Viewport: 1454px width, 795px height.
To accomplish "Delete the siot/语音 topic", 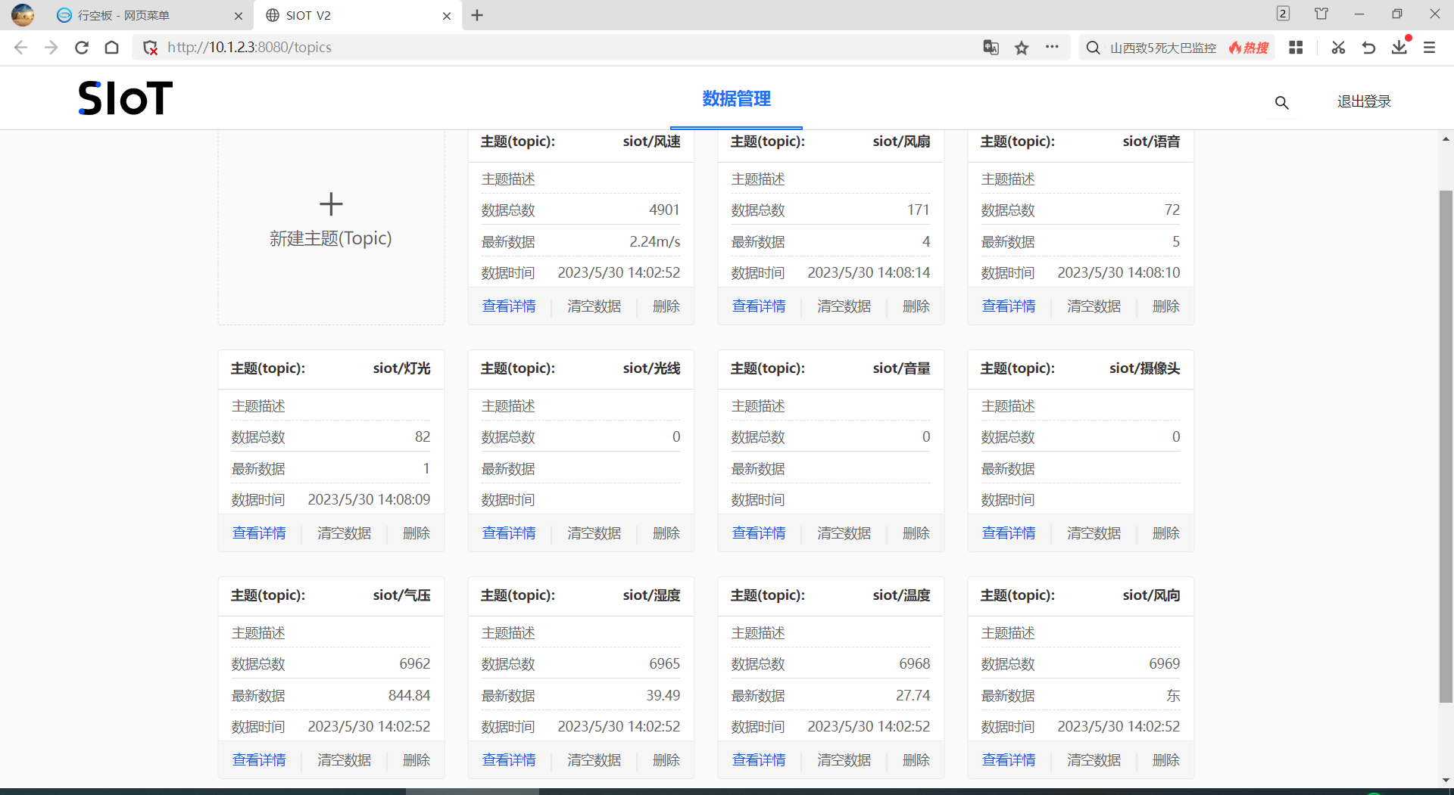I will [1166, 306].
